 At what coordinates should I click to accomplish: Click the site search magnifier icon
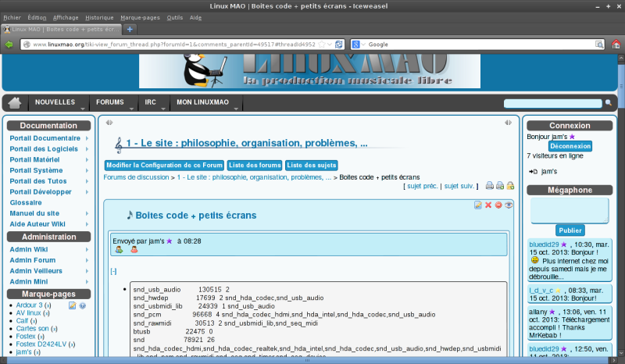coord(609,103)
